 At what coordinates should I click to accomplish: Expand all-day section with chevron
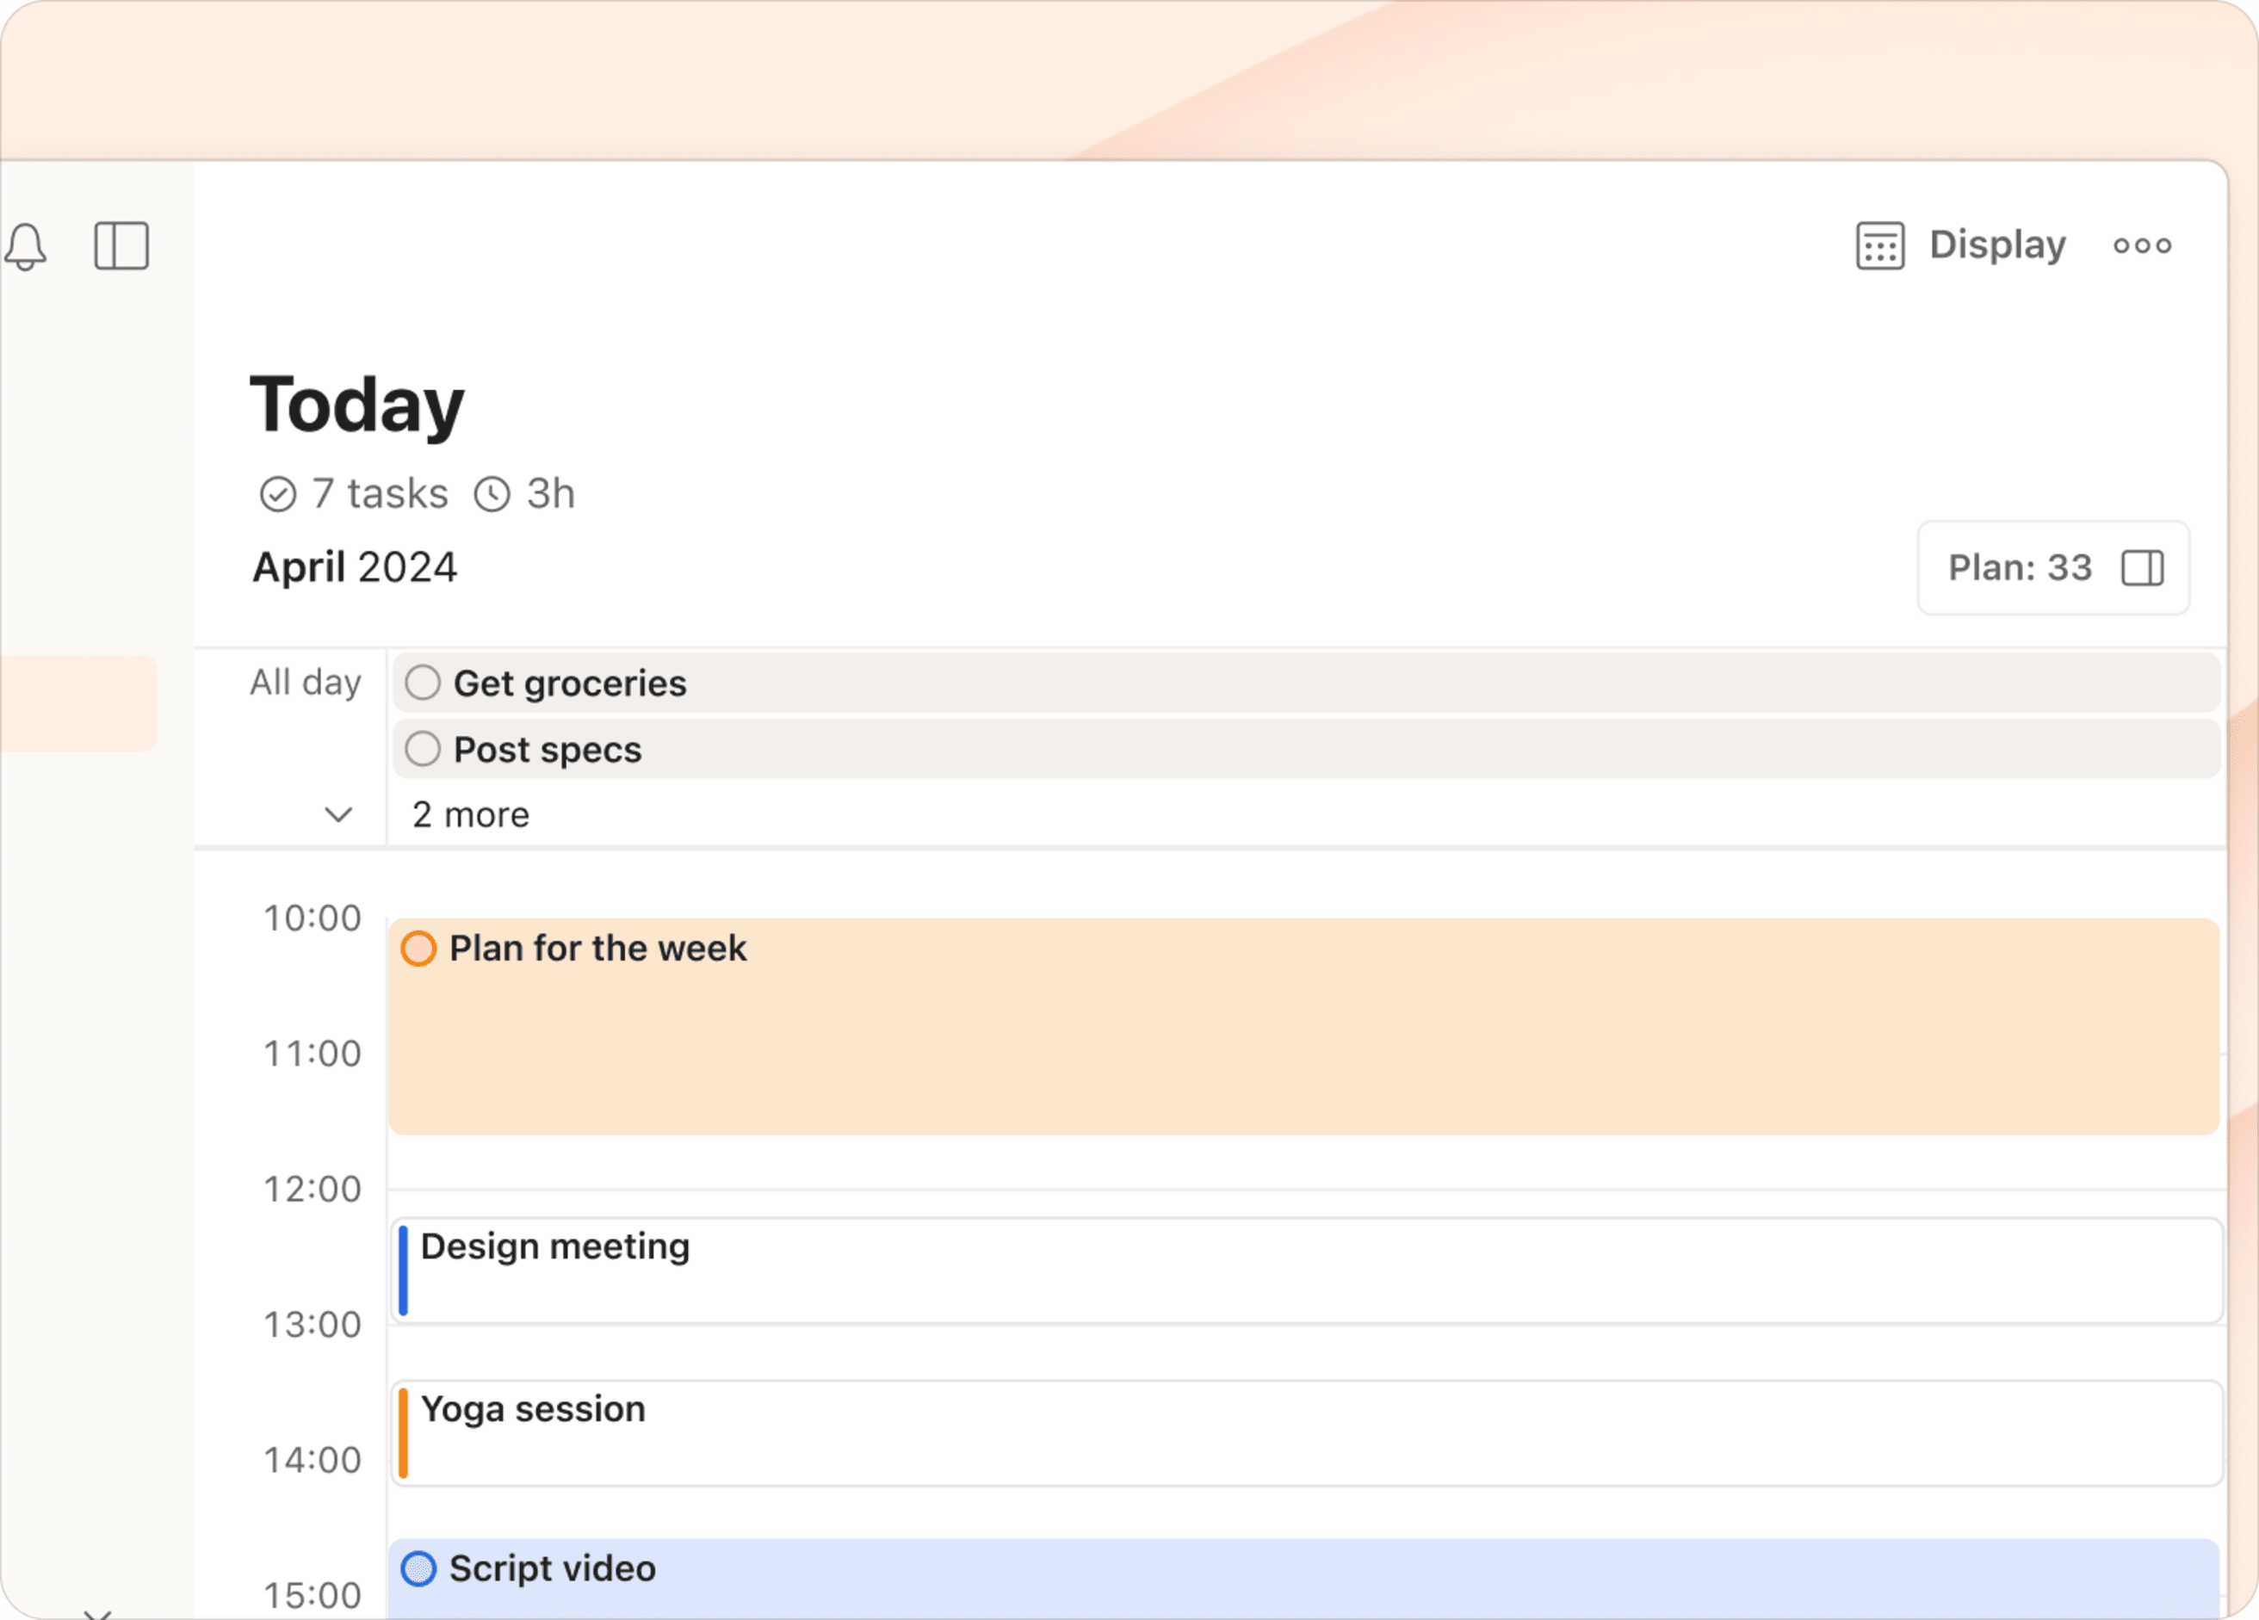[x=338, y=814]
